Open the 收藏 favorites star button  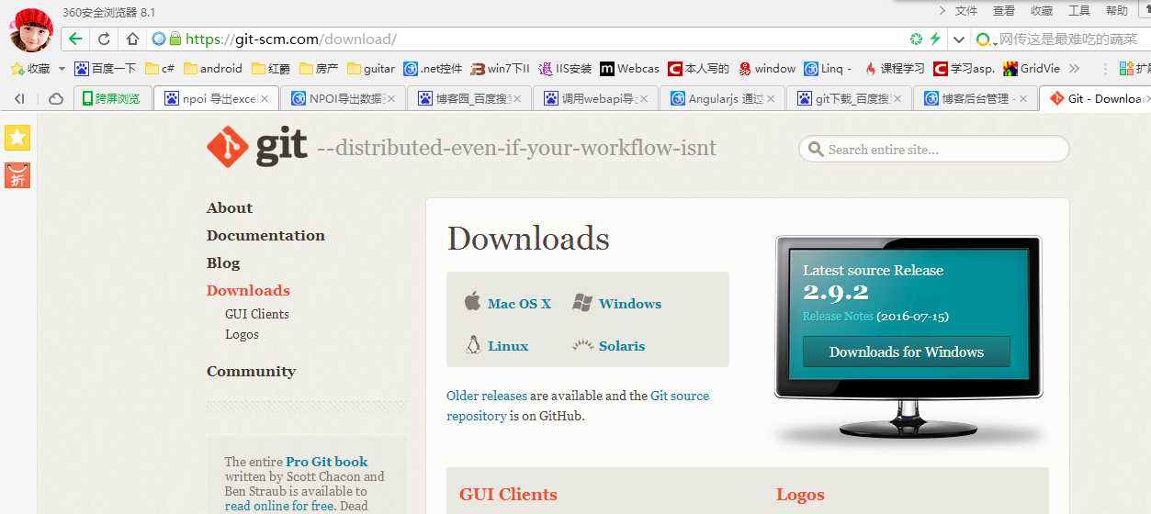coord(29,68)
